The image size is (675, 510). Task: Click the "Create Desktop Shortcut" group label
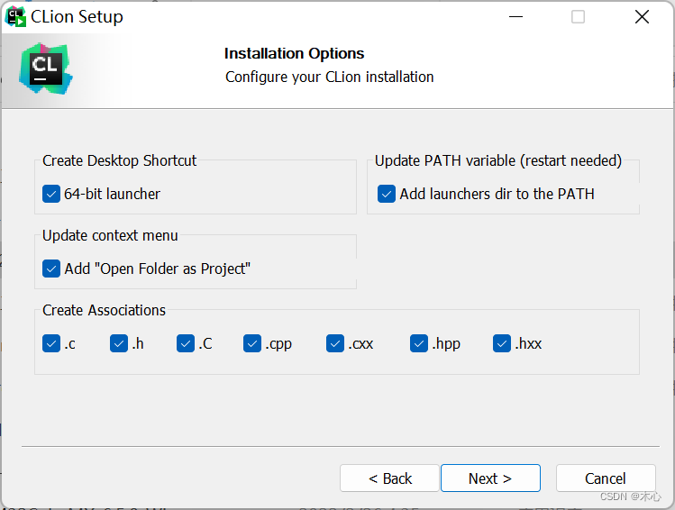click(x=119, y=160)
